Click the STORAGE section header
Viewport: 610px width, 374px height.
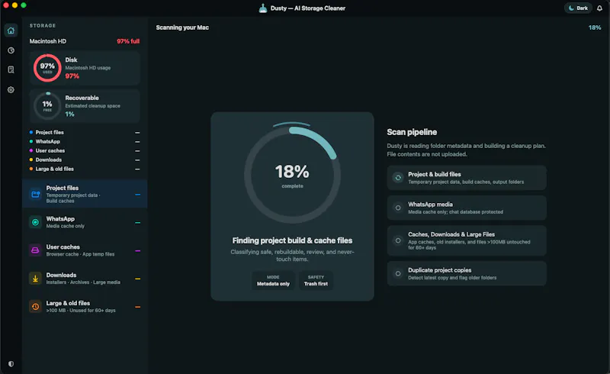43,26
